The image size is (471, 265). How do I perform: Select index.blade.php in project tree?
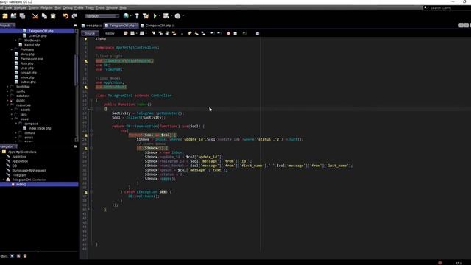tap(40, 128)
